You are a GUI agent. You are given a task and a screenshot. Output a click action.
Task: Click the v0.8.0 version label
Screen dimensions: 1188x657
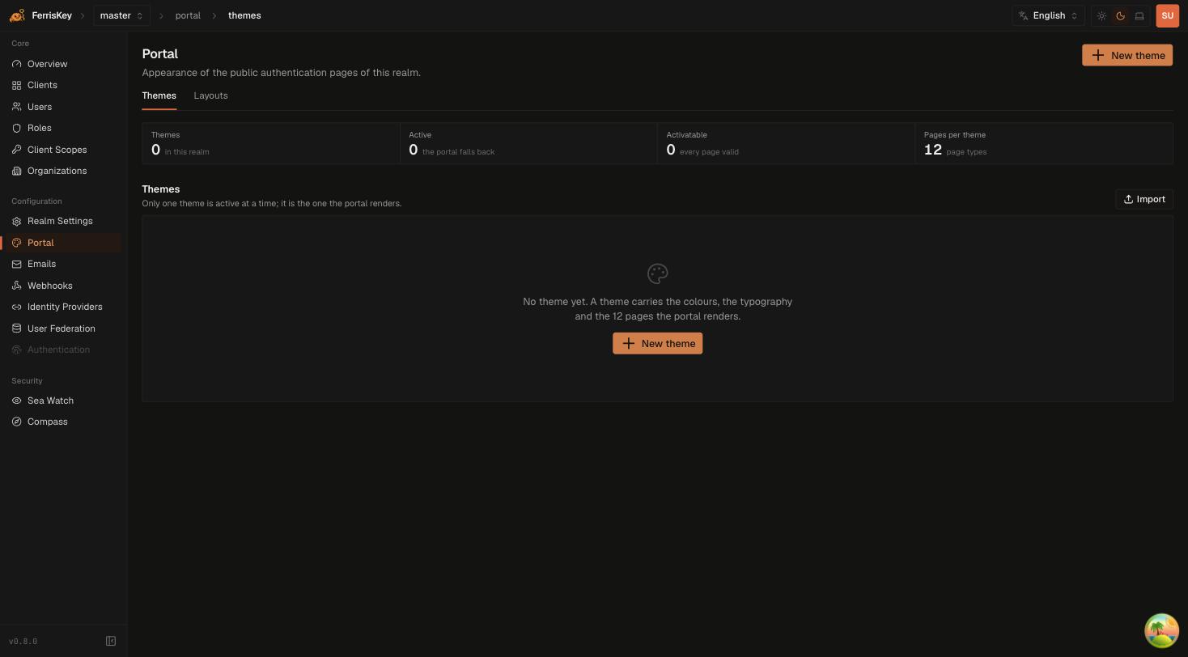coord(23,642)
